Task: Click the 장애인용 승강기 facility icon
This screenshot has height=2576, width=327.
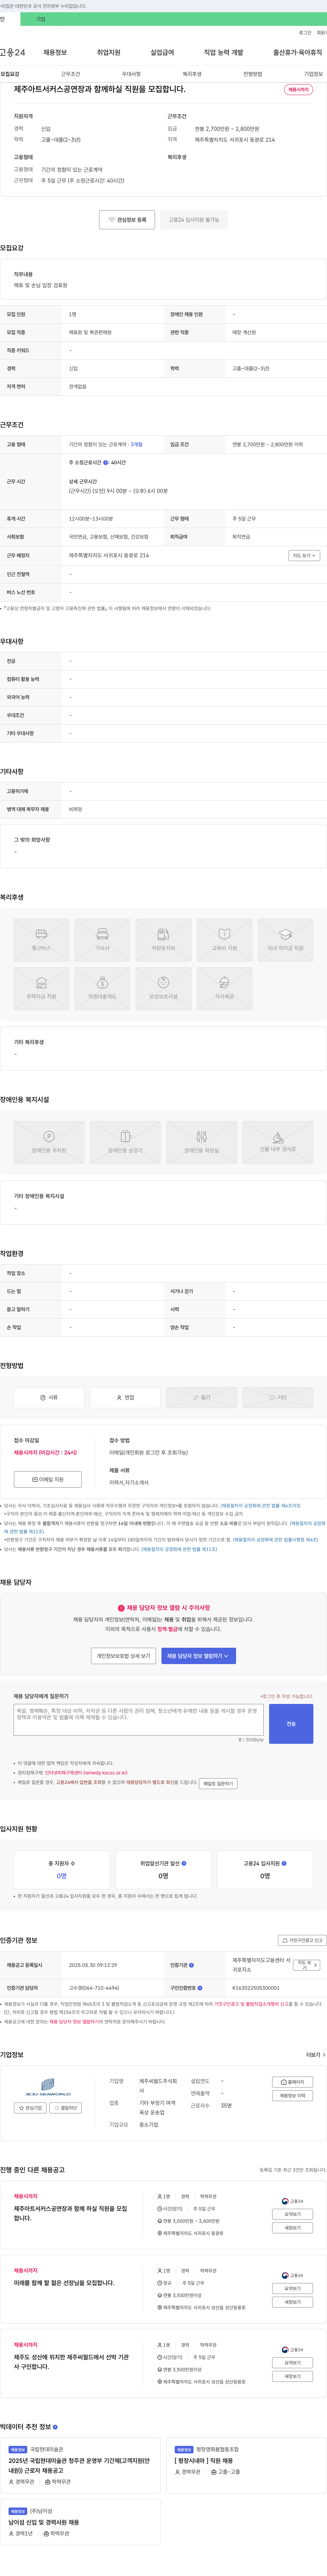Action: (x=125, y=1142)
